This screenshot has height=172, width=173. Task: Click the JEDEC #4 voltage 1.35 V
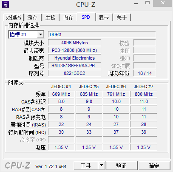61,147
